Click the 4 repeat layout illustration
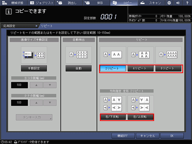 pos(141,55)
